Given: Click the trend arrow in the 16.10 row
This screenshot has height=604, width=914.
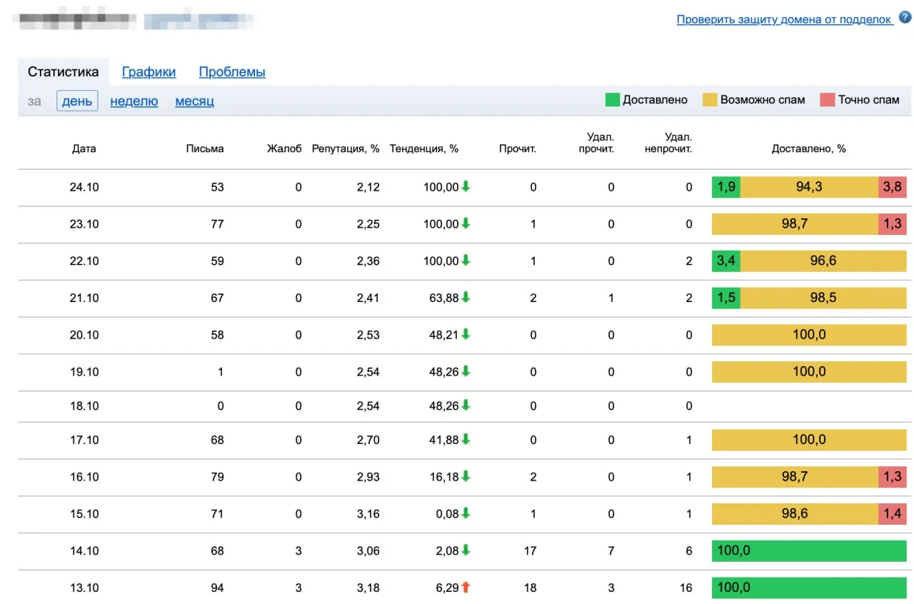Looking at the screenshot, I should (466, 476).
